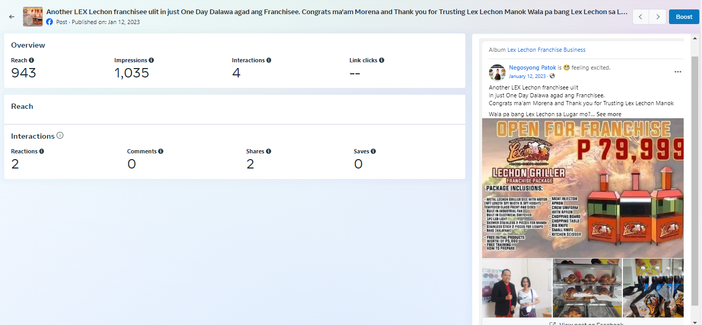The image size is (702, 325).
Task: Show info tooltip for Reach
Action: point(31,60)
